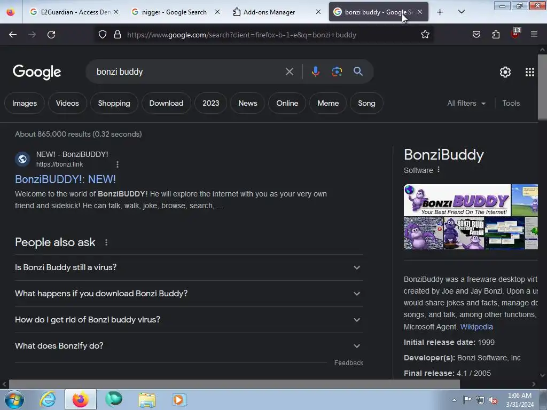Filter results by Shopping
This screenshot has height=410, width=547.
(114, 103)
